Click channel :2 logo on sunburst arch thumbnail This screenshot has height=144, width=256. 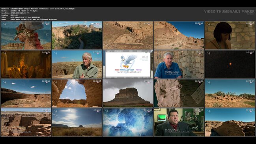coord(56,82)
